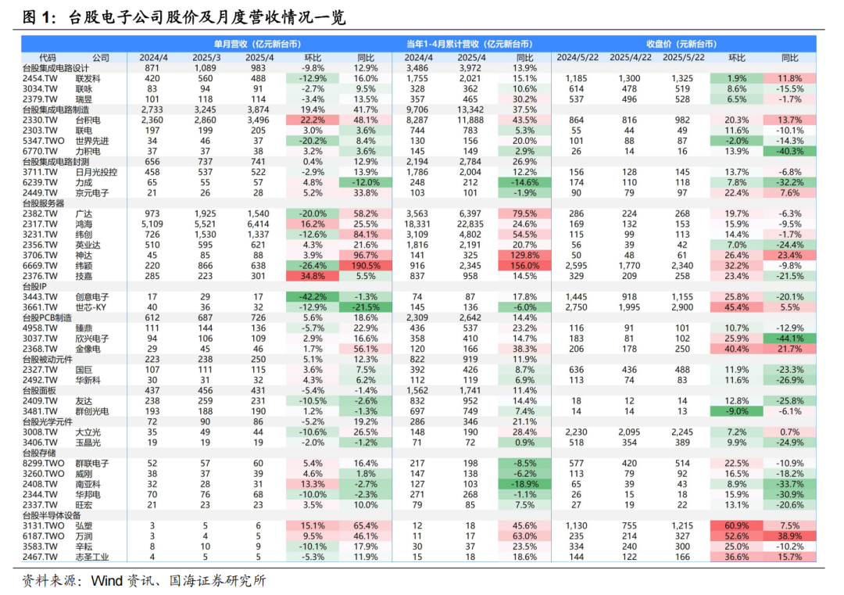Click sector row '台股集成电路封测'
Screen dimensions: 844x595
419,162
